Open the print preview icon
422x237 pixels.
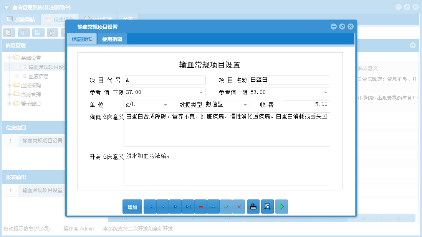click(x=267, y=206)
